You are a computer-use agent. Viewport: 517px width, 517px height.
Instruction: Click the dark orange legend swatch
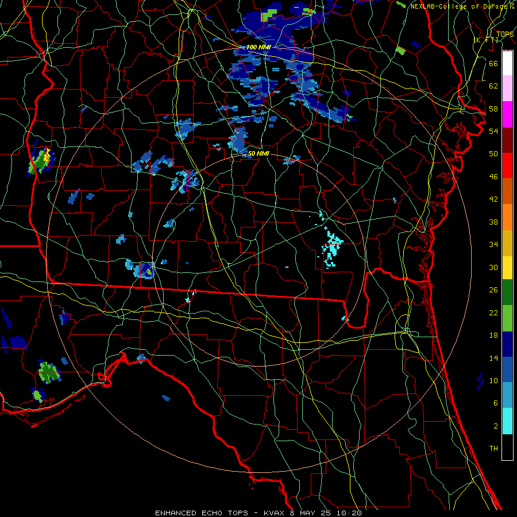(507, 191)
